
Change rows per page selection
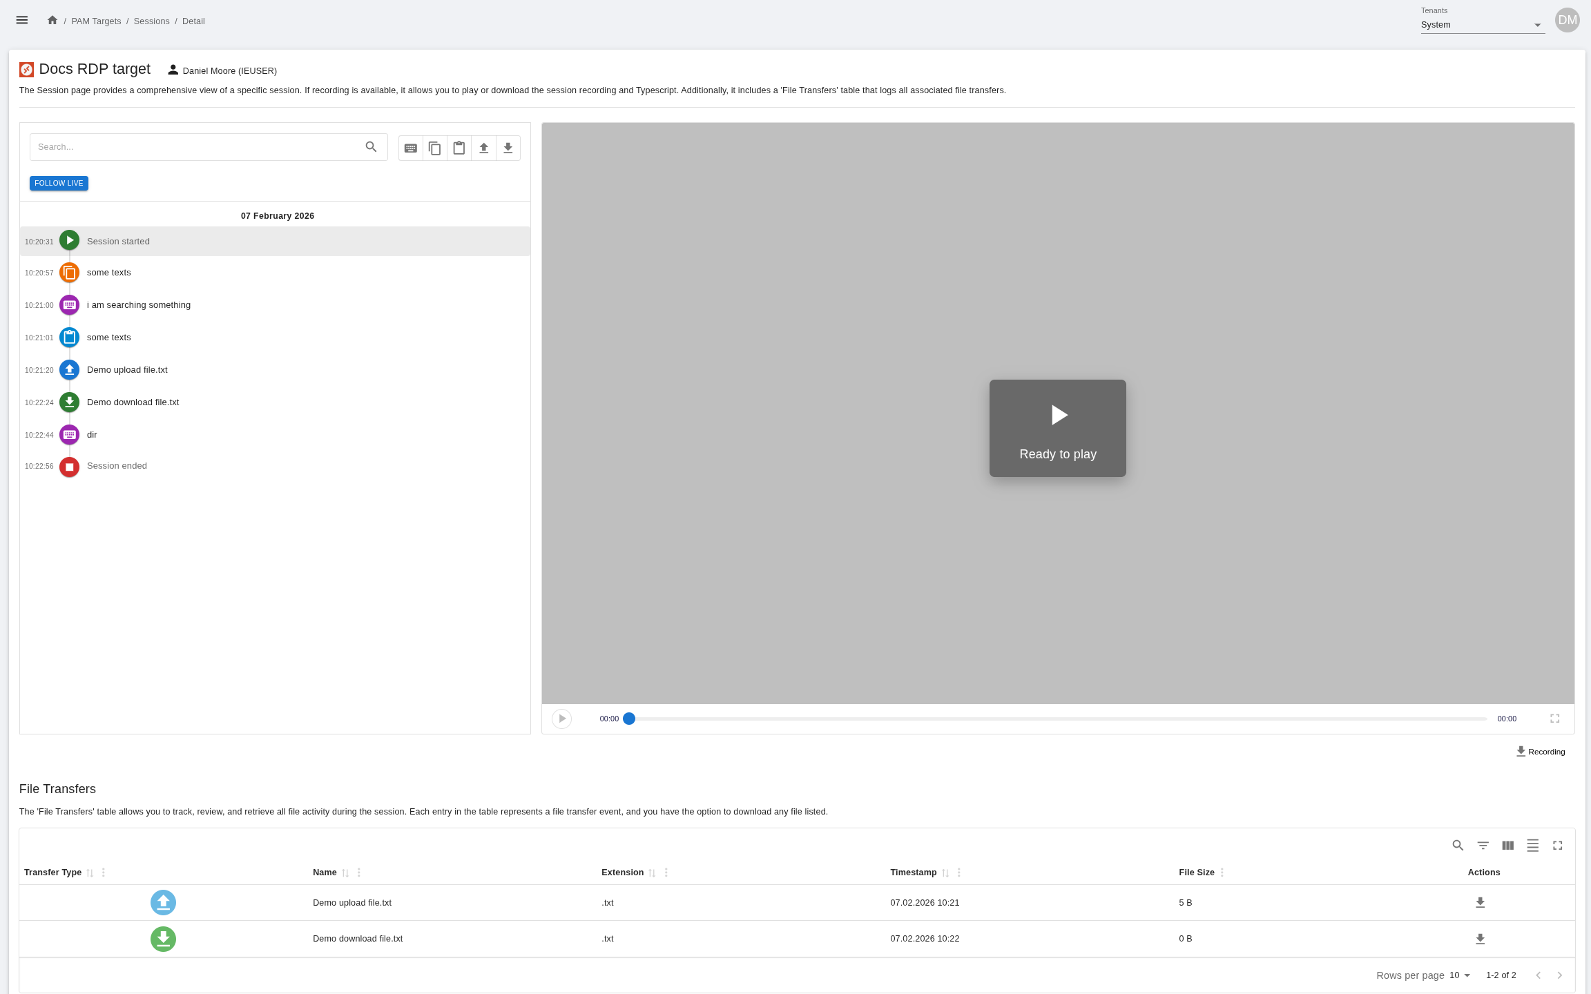click(1460, 975)
